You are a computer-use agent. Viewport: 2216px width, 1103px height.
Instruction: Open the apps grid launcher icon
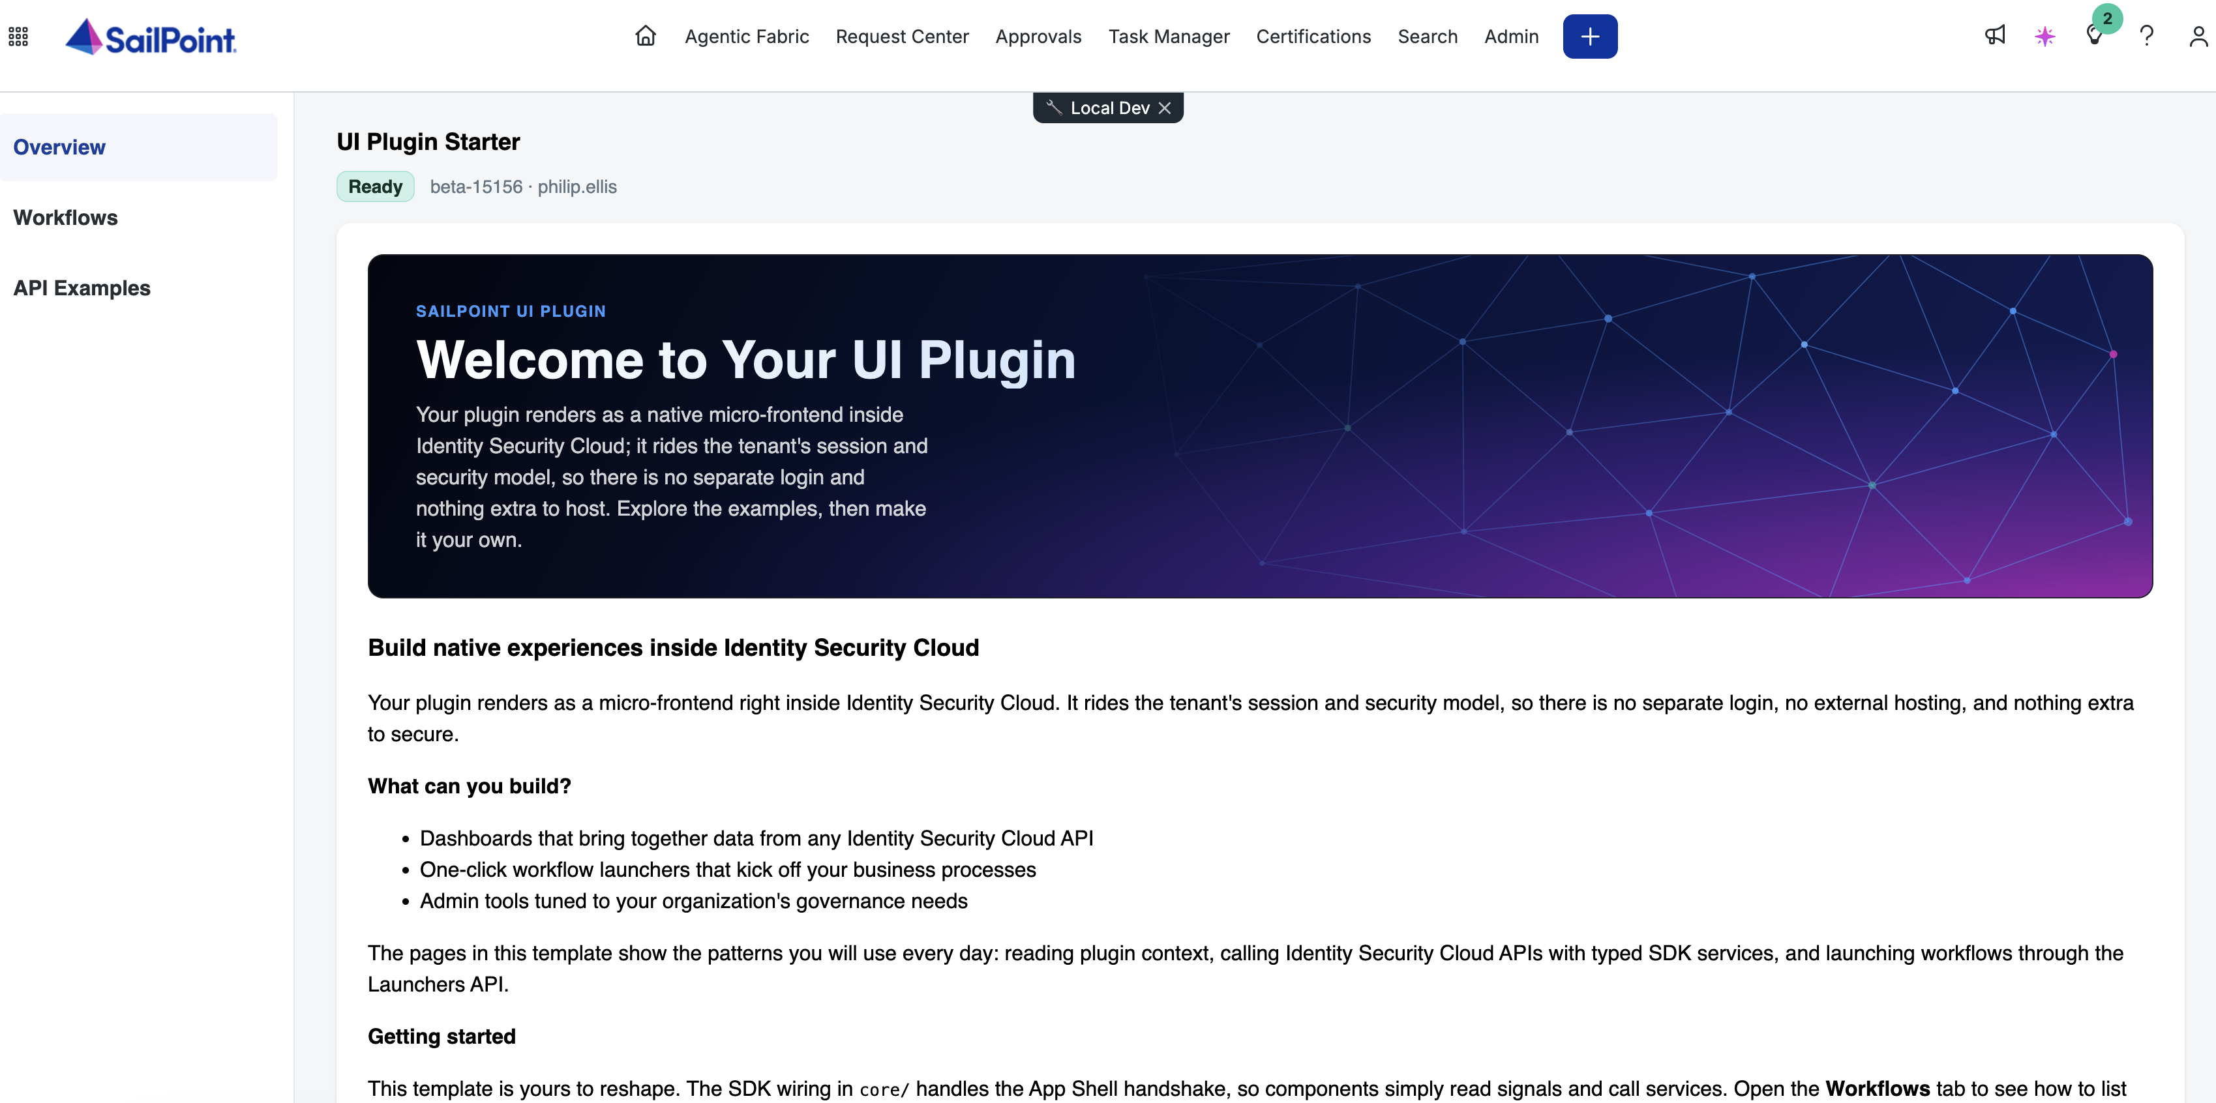click(x=18, y=36)
